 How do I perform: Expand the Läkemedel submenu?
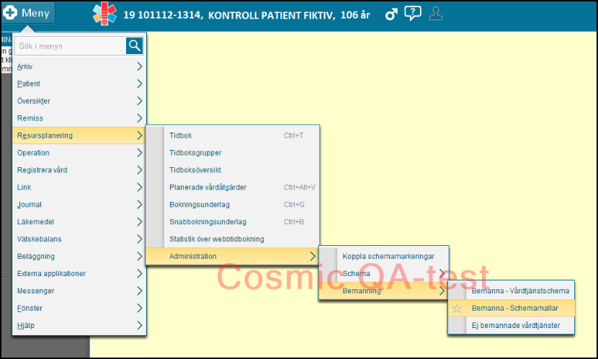(79, 222)
